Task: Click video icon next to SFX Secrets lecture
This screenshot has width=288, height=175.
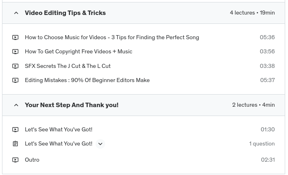Action: pos(15,66)
